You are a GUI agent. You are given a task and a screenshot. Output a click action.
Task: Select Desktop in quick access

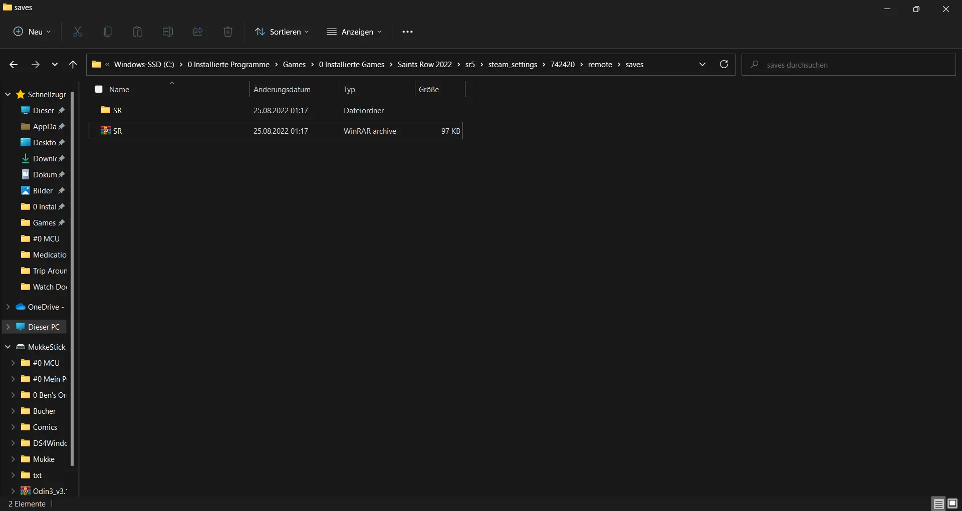[43, 142]
